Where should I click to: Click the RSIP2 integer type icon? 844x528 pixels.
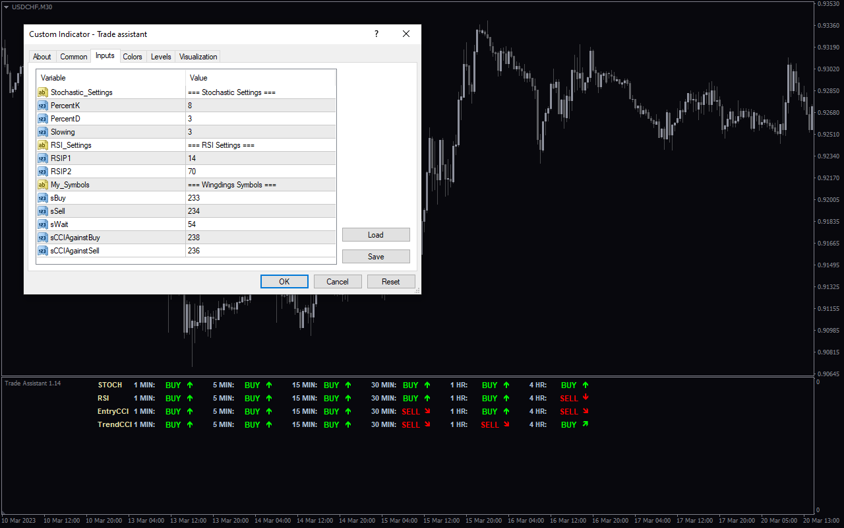pyautogui.click(x=43, y=172)
